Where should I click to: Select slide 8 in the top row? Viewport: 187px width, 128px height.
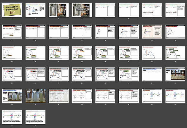[175, 10]
